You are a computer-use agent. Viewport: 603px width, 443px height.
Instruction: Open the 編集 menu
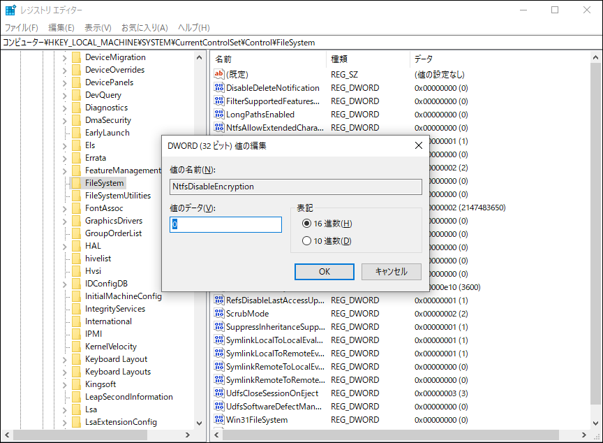click(x=61, y=27)
